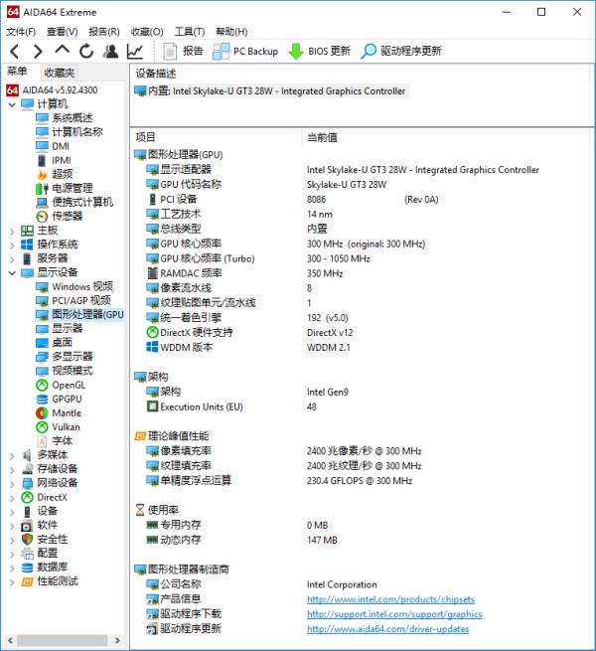Expand the 服务器 tree node

pyautogui.click(x=12, y=259)
